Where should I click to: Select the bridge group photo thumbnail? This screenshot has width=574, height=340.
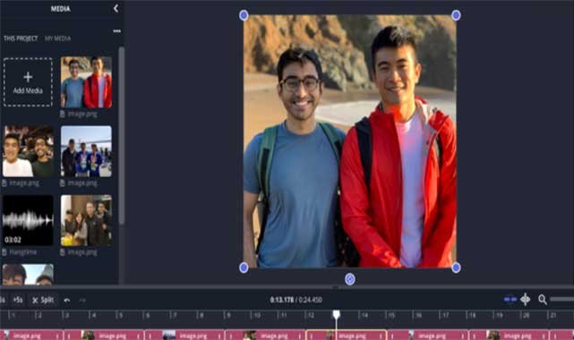86,151
